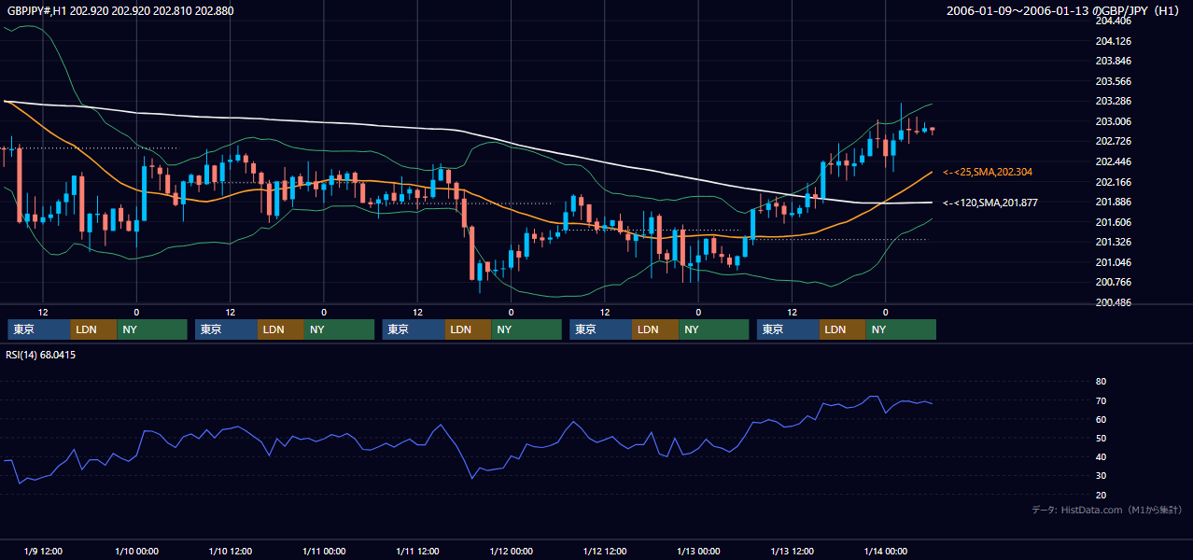Click the 1/12 12:00 time axis label
The image size is (1193, 560).
(x=605, y=551)
